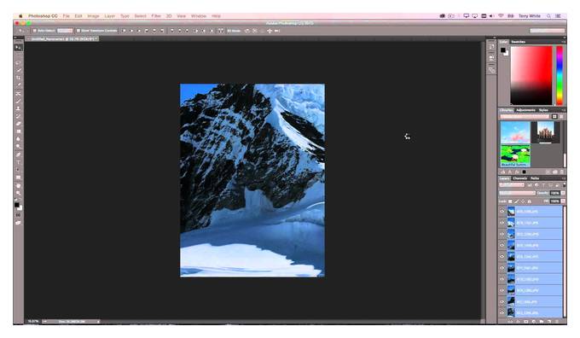
Task: Select the Healing Brush tool
Action: click(18, 93)
